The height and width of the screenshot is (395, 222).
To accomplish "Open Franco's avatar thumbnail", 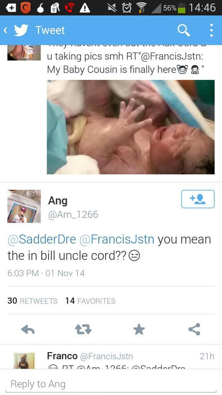I will [x=24, y=361].
